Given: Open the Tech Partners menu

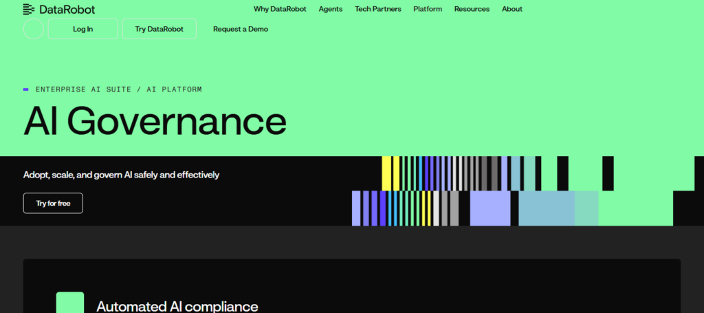Looking at the screenshot, I should pyautogui.click(x=378, y=9).
